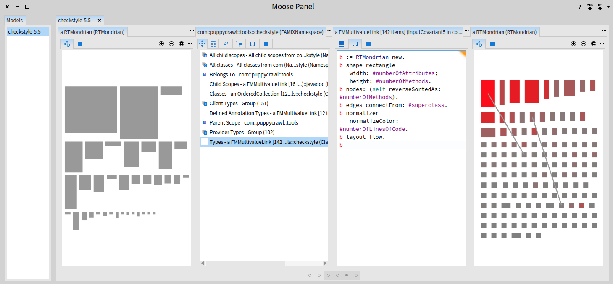Open the hierarchy tree icon in FAMIXNamespace toolbar
The height and width of the screenshot is (284, 613).
(239, 44)
